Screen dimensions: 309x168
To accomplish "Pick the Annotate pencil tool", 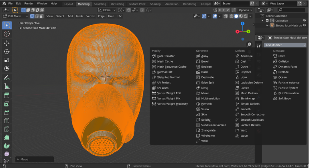I will tap(7, 77).
